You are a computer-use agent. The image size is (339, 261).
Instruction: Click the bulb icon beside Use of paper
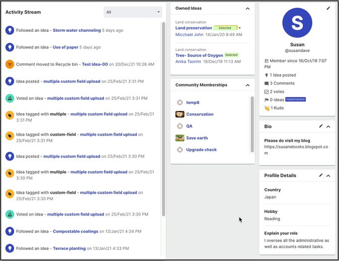[x=10, y=47]
